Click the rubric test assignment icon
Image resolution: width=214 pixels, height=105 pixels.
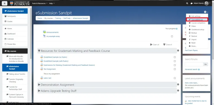(x=42, y=78)
